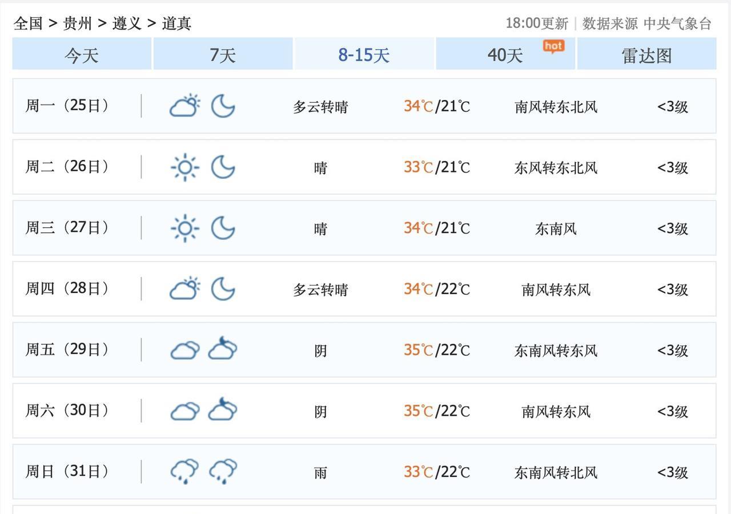
Task: Select the 8-15天 forecast tab
Action: point(364,55)
